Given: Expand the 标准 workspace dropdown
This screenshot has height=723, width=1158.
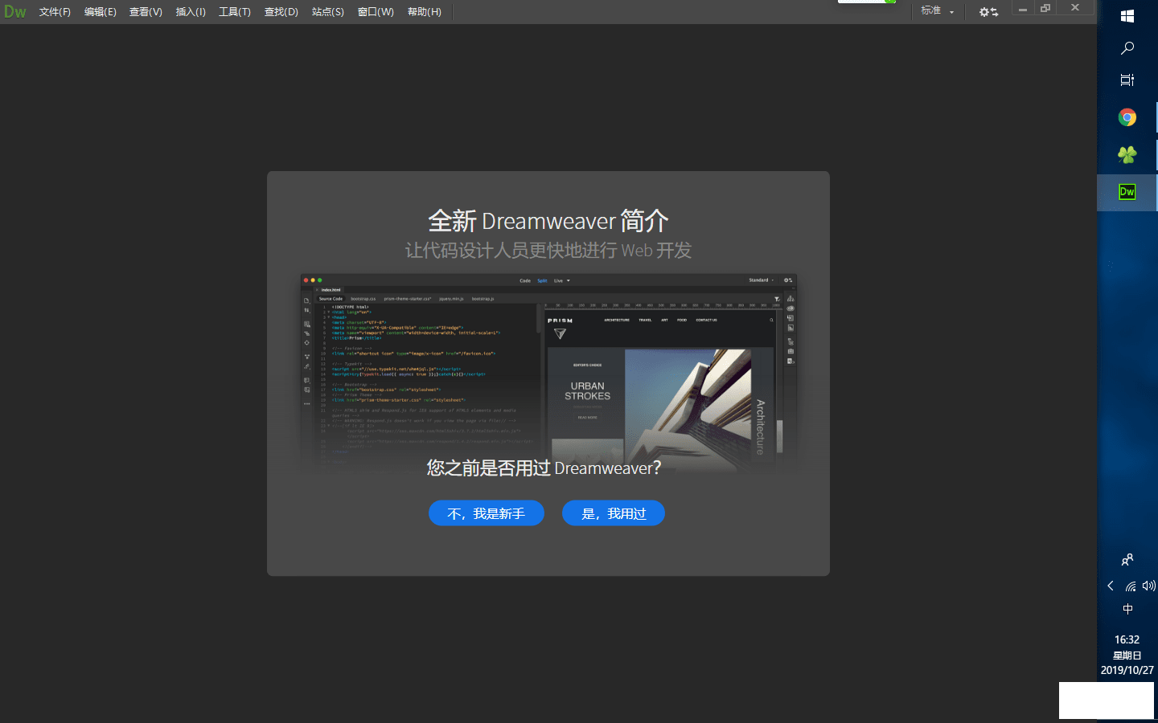Looking at the screenshot, I should pos(938,11).
